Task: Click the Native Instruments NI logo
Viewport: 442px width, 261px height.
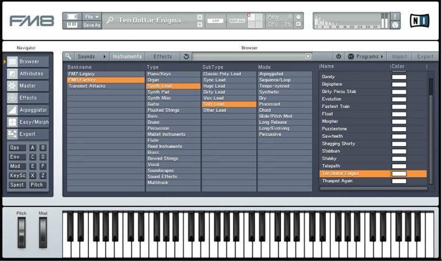Action: coord(420,21)
